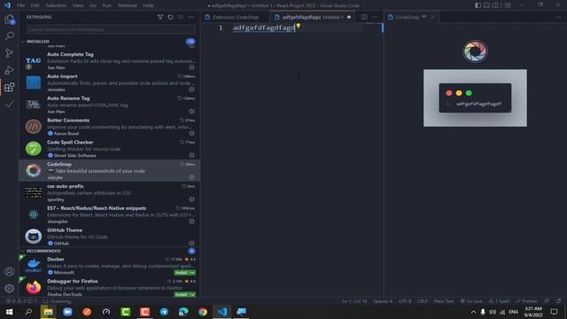Open editor more actions menu
Image resolution: width=567 pixels, height=319 pixels.
click(x=375, y=17)
